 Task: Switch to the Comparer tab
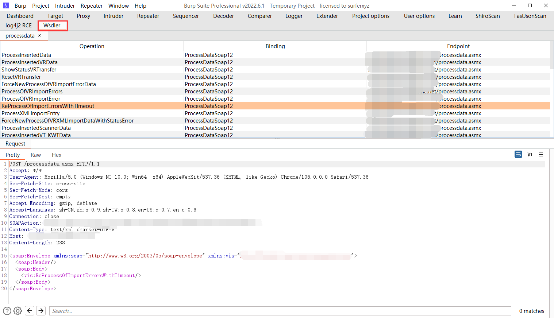coord(260,16)
